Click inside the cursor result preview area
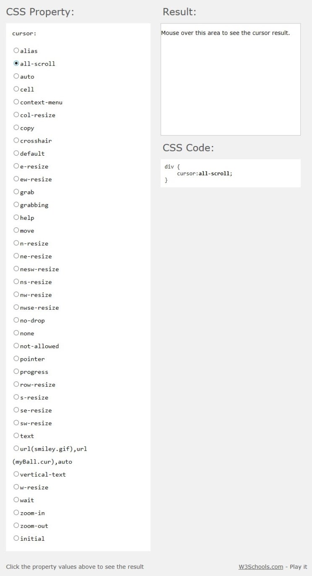The height and width of the screenshot is (576, 312). (x=230, y=80)
